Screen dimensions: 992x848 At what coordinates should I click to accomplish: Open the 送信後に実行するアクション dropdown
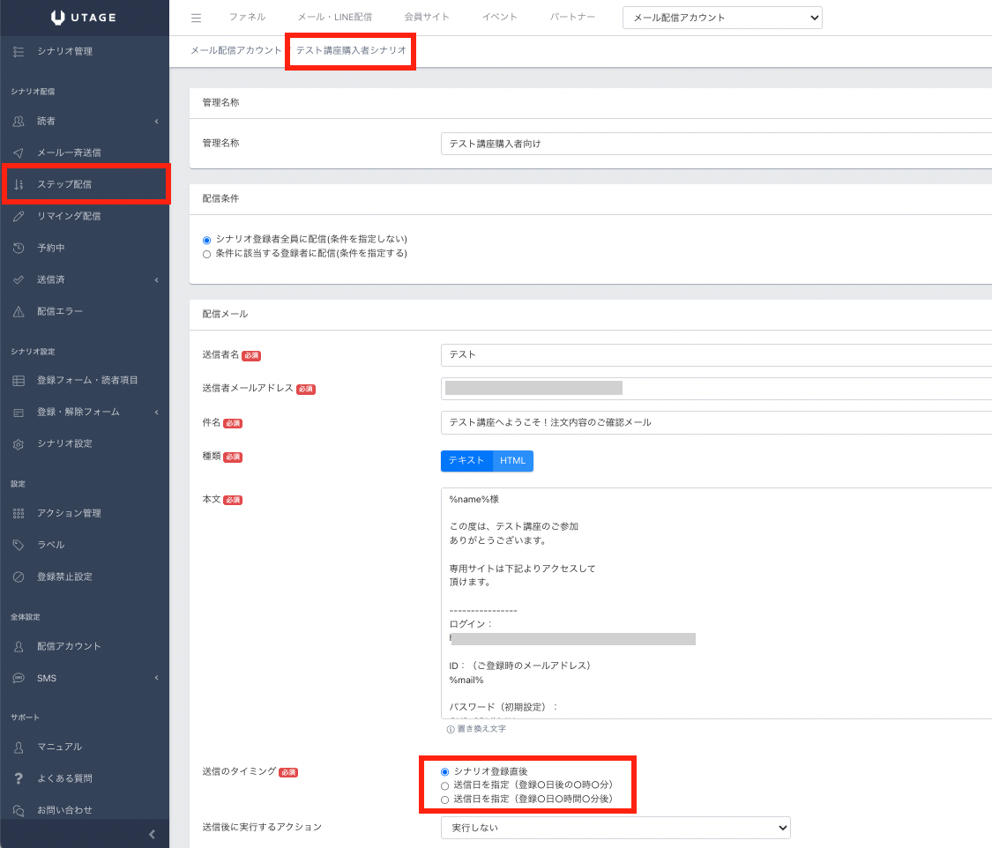click(x=615, y=828)
